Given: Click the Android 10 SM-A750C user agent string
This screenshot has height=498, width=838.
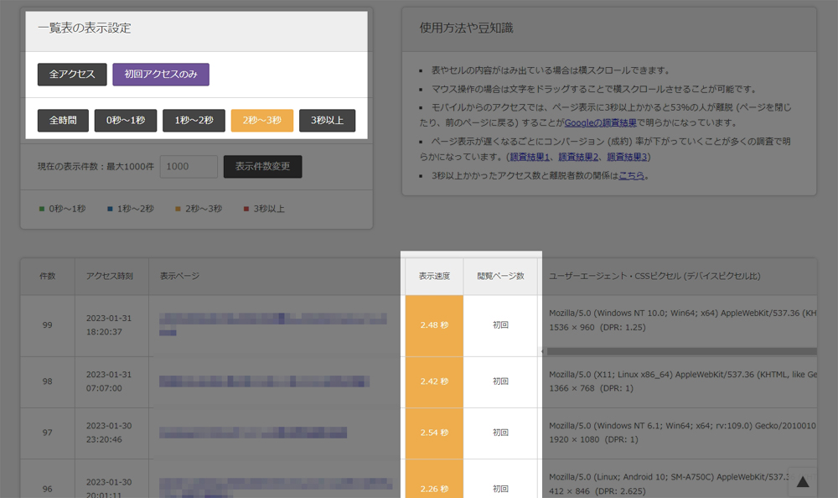Looking at the screenshot, I should click(x=669, y=476).
